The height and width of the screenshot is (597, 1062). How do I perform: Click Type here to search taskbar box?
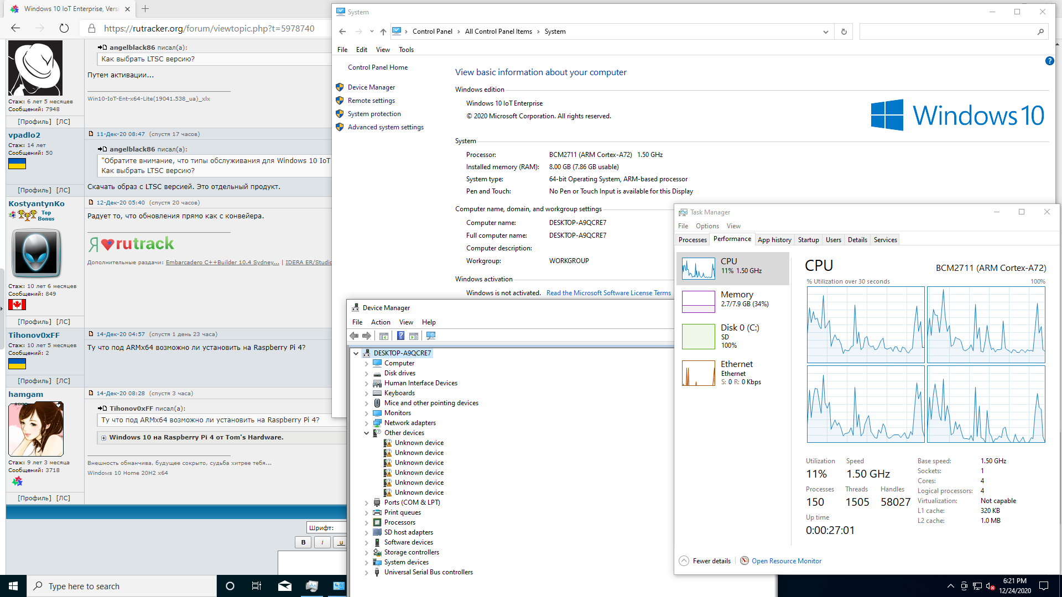(122, 586)
